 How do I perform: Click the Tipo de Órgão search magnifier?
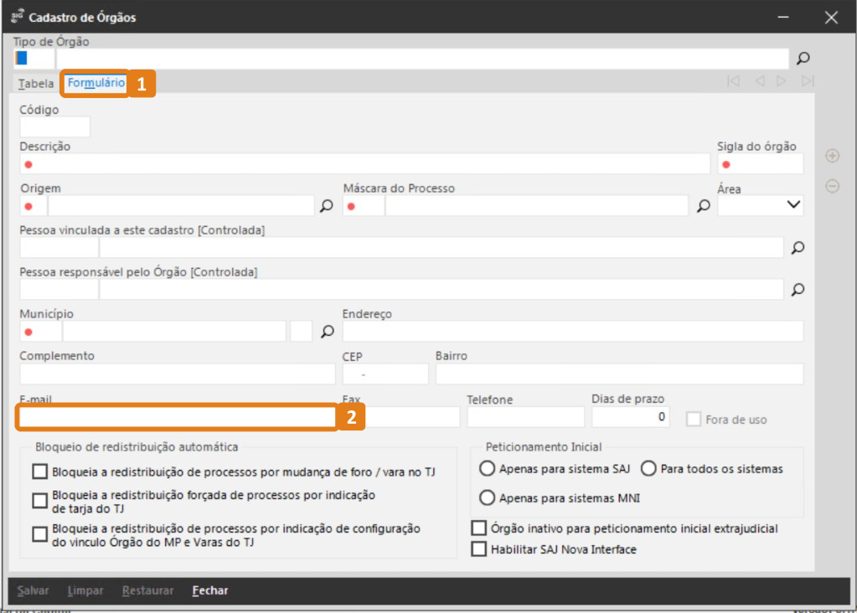click(803, 59)
